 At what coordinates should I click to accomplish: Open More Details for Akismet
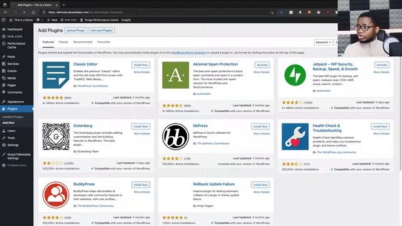coord(261,72)
